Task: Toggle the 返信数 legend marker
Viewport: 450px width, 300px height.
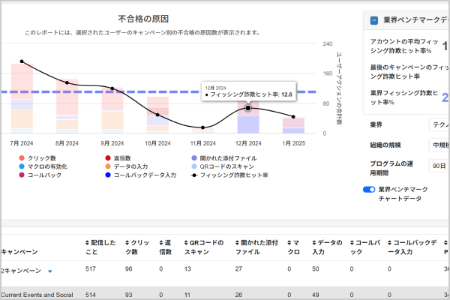Action: coord(108,158)
